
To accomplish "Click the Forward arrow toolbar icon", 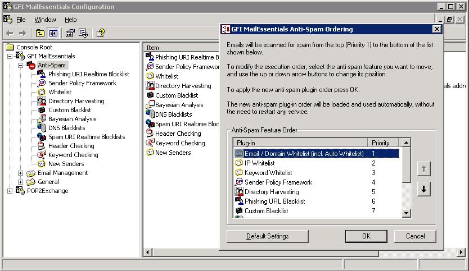I will click(x=22, y=34).
